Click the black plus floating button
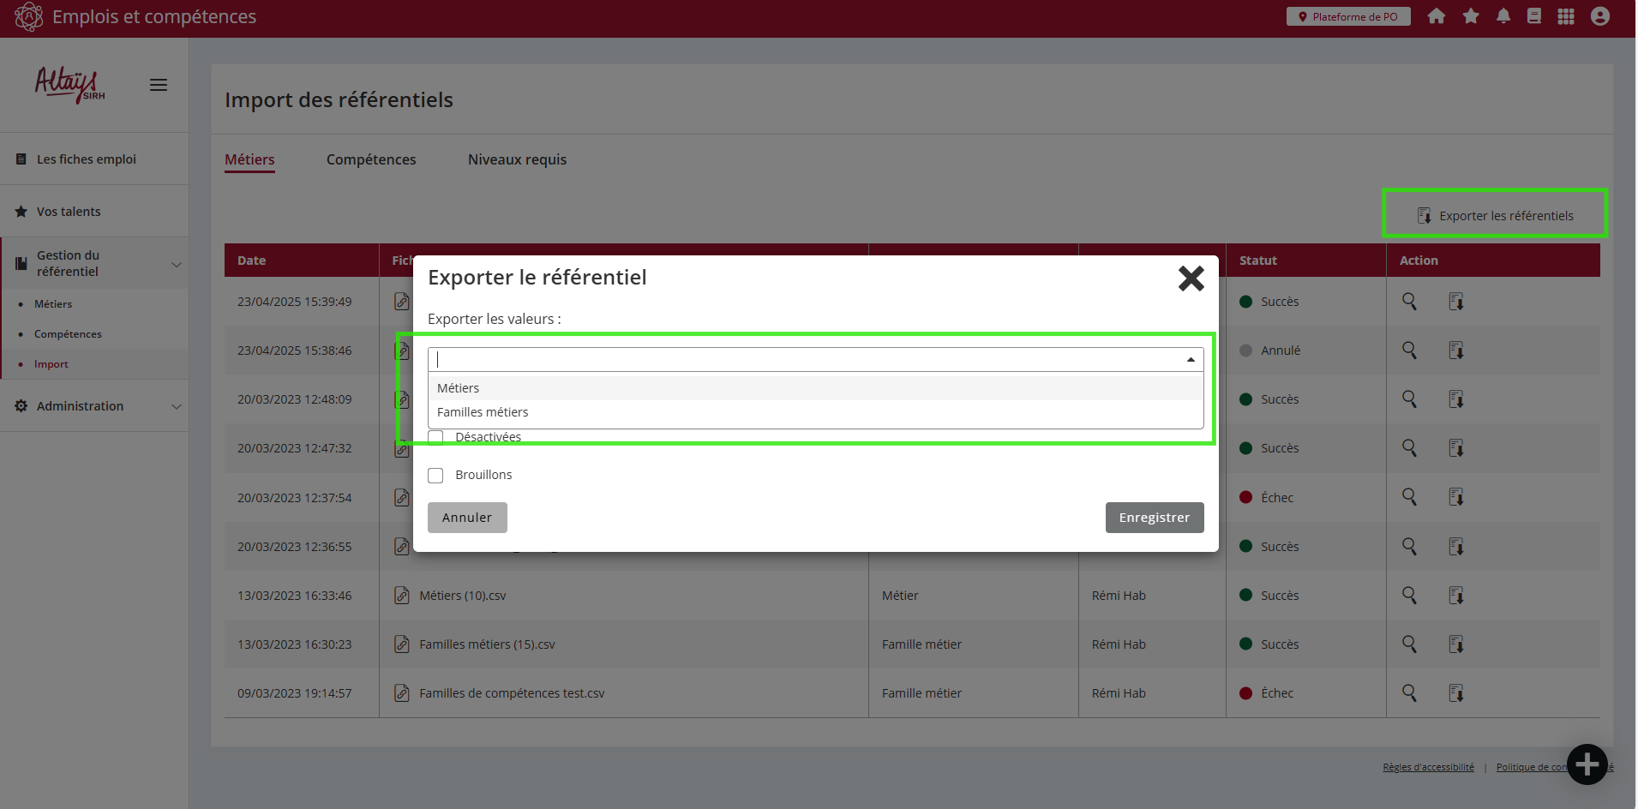Image resolution: width=1638 pixels, height=809 pixels. (x=1587, y=764)
